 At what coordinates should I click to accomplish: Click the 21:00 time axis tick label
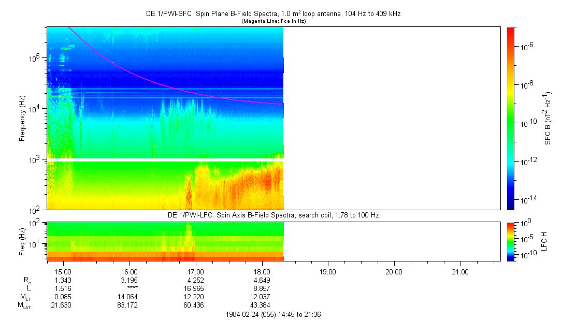460,271
